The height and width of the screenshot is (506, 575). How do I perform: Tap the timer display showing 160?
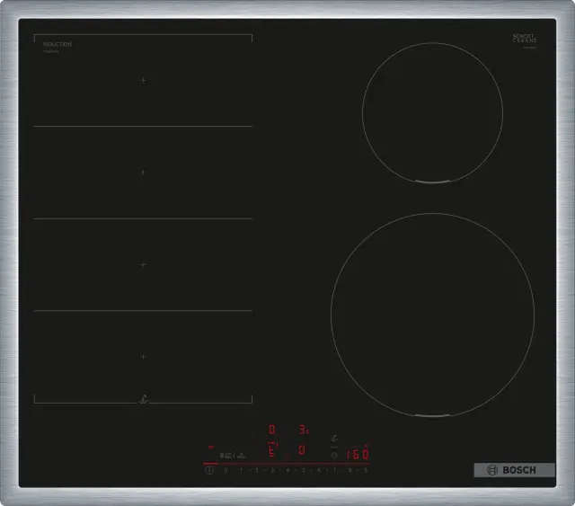(358, 454)
